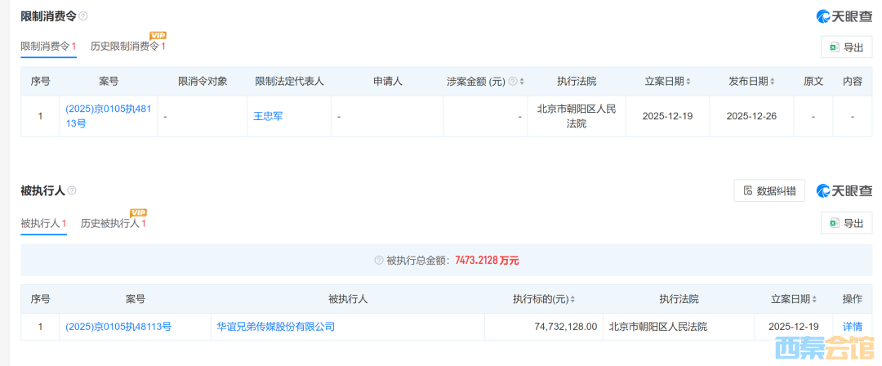Open 王忠军 legal representative link
Screen dimensions: 882x366
pos(268,116)
